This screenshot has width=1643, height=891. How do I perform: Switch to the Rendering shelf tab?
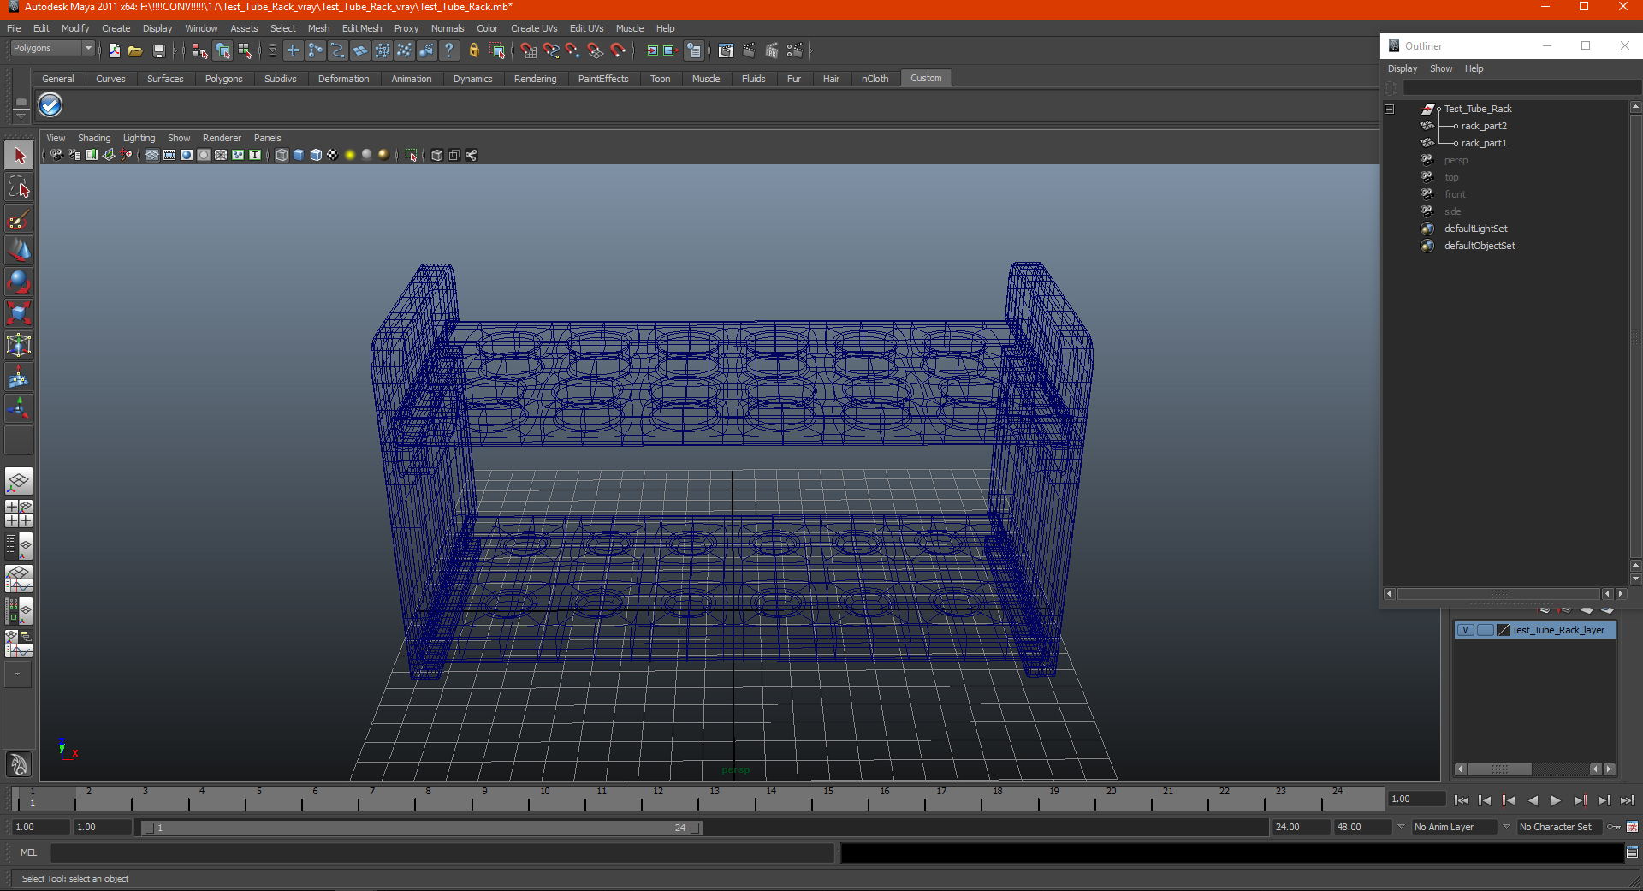(x=535, y=79)
